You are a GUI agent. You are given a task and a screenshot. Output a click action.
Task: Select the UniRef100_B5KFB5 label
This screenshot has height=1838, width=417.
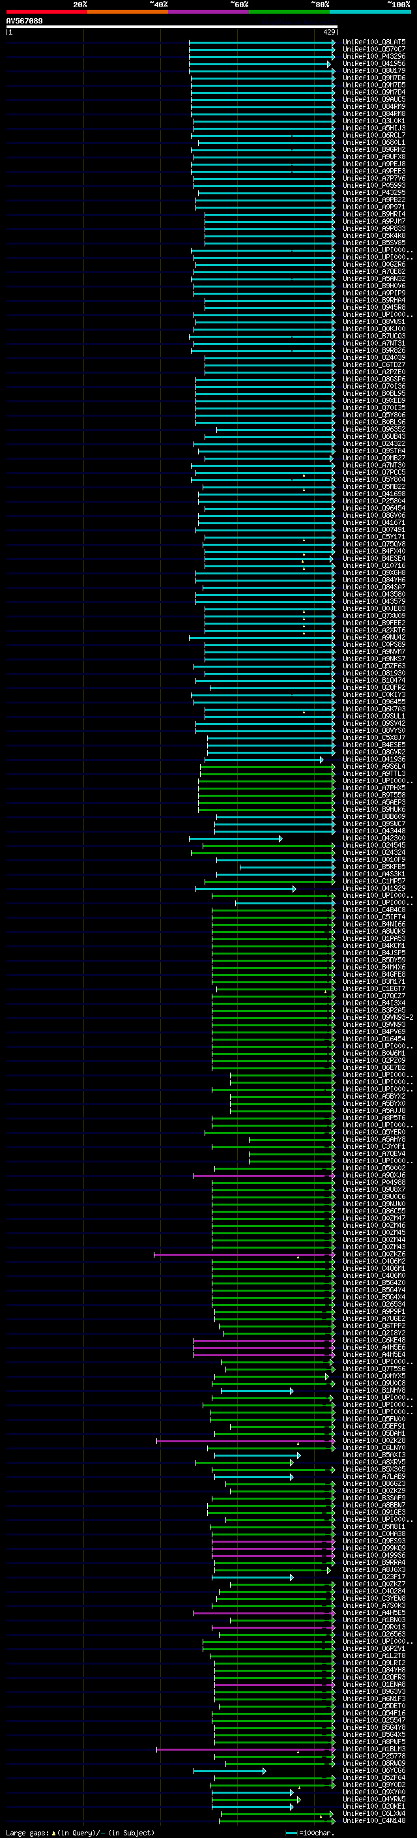pyautogui.click(x=374, y=867)
